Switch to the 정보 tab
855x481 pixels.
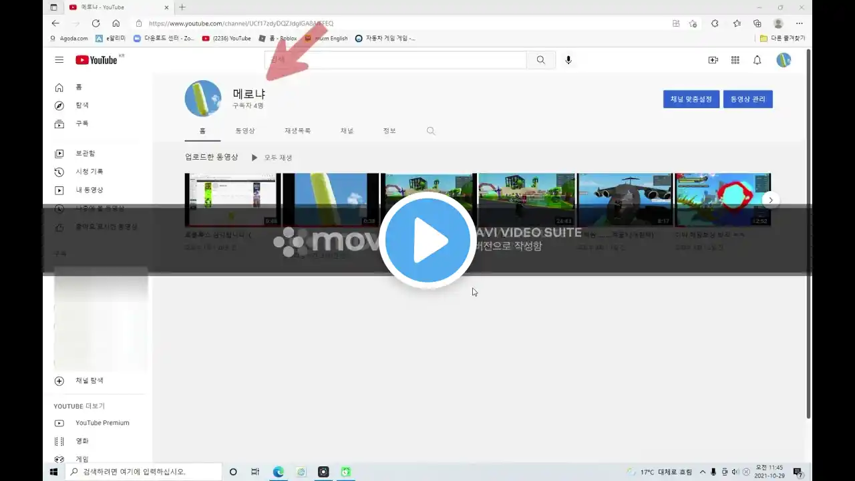click(389, 131)
